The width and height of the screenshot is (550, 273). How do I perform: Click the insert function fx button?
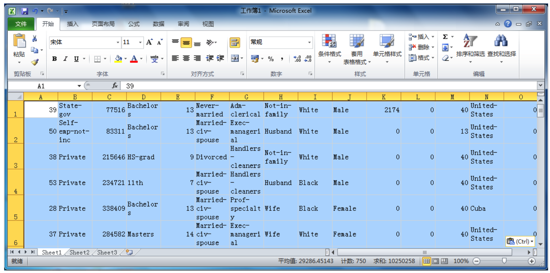pyautogui.click(x=115, y=86)
